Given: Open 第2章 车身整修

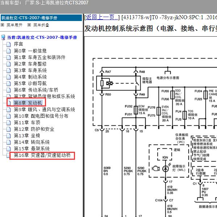Looking at the screenshot, I should coord(30,64).
